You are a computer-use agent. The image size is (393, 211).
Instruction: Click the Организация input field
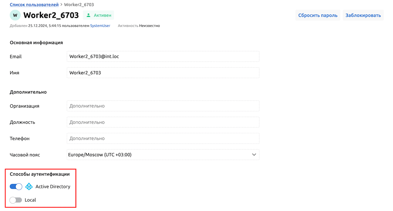click(163, 106)
